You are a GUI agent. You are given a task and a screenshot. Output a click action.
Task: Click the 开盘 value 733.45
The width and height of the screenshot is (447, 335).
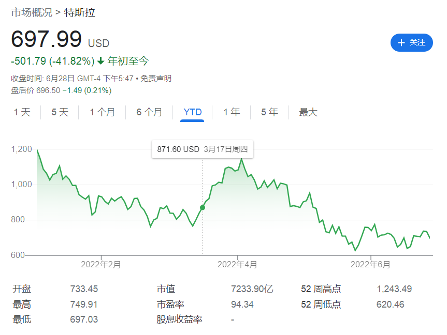tap(84, 289)
